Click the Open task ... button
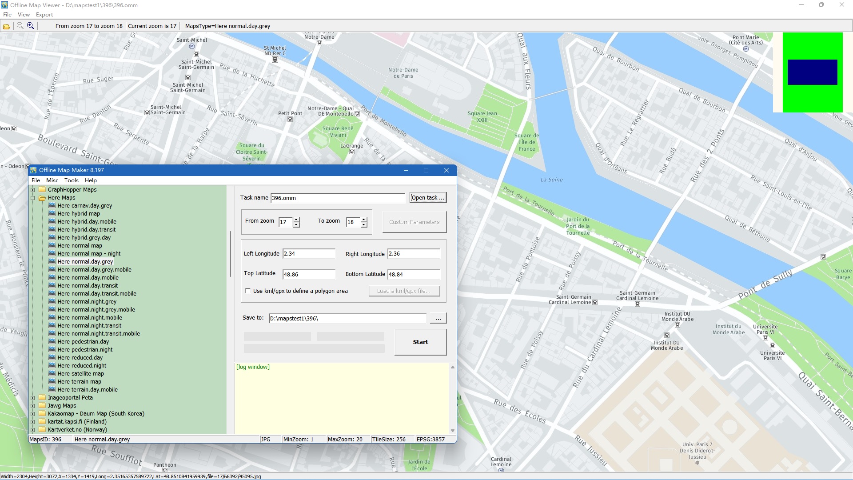 click(428, 198)
